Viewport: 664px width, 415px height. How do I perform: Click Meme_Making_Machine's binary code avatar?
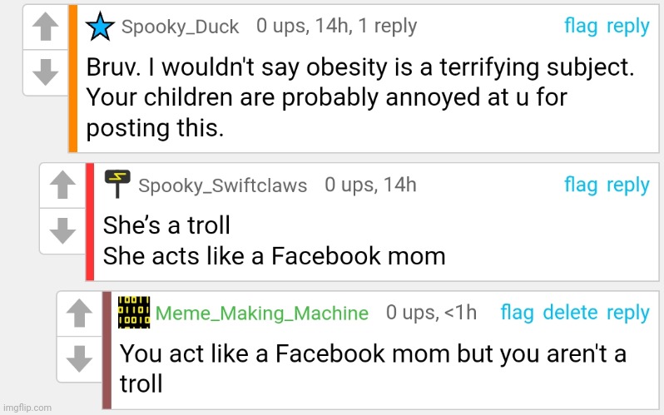pyautogui.click(x=133, y=312)
